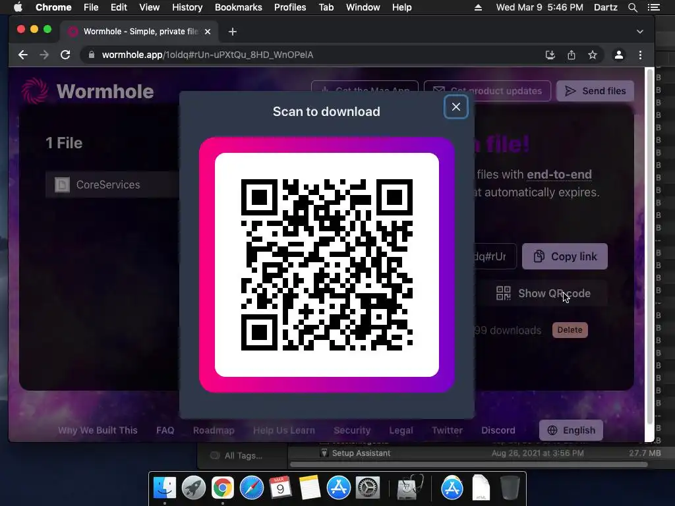The height and width of the screenshot is (506, 675).
Task: Click the Delete button
Action: 570,330
